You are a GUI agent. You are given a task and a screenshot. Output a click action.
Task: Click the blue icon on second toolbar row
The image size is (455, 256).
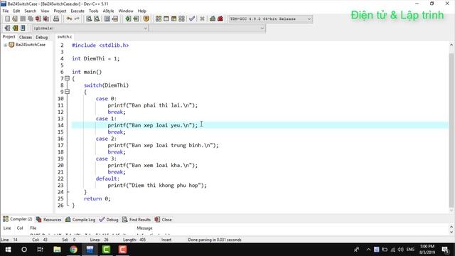[x=23, y=28]
